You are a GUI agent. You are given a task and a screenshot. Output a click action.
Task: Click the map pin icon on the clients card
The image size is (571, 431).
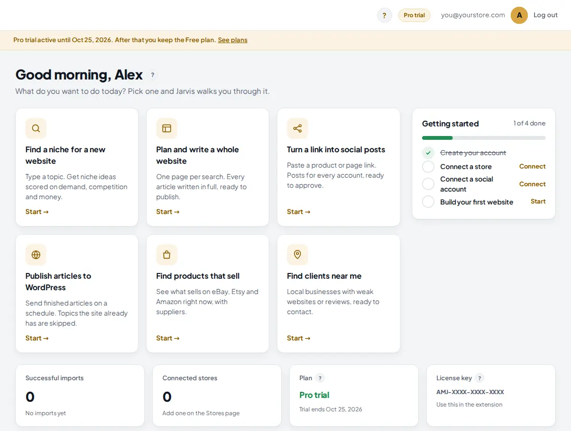[x=297, y=254]
